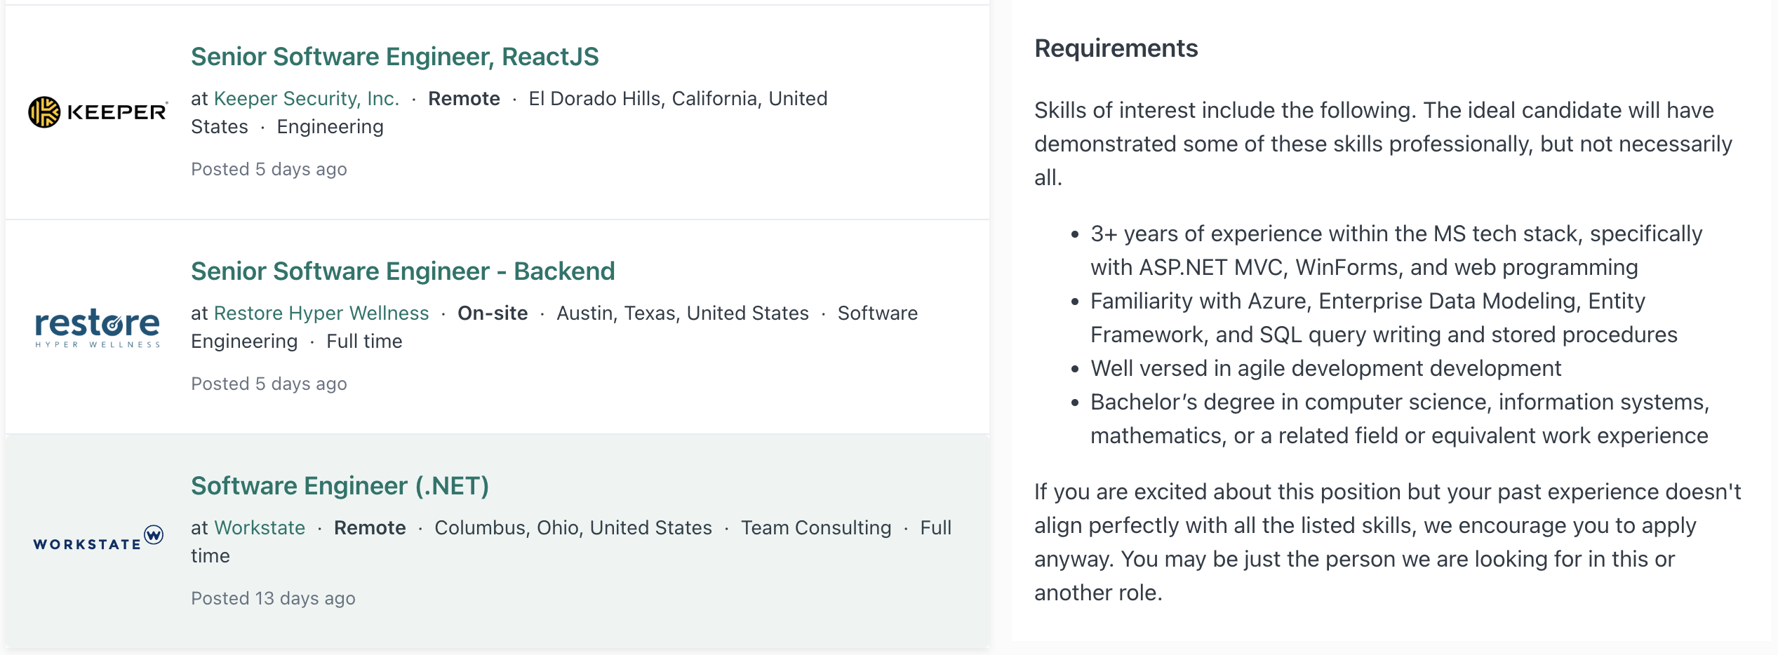Follow the Workstate company link
Screen dimensions: 1778x655
(260, 528)
